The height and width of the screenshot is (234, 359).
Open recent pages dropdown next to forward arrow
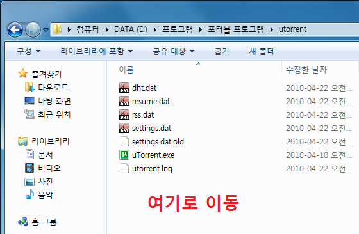46,29
